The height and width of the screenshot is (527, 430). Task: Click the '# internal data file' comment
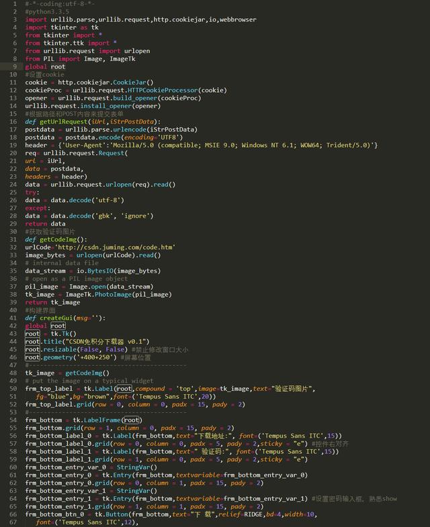tap(62, 263)
